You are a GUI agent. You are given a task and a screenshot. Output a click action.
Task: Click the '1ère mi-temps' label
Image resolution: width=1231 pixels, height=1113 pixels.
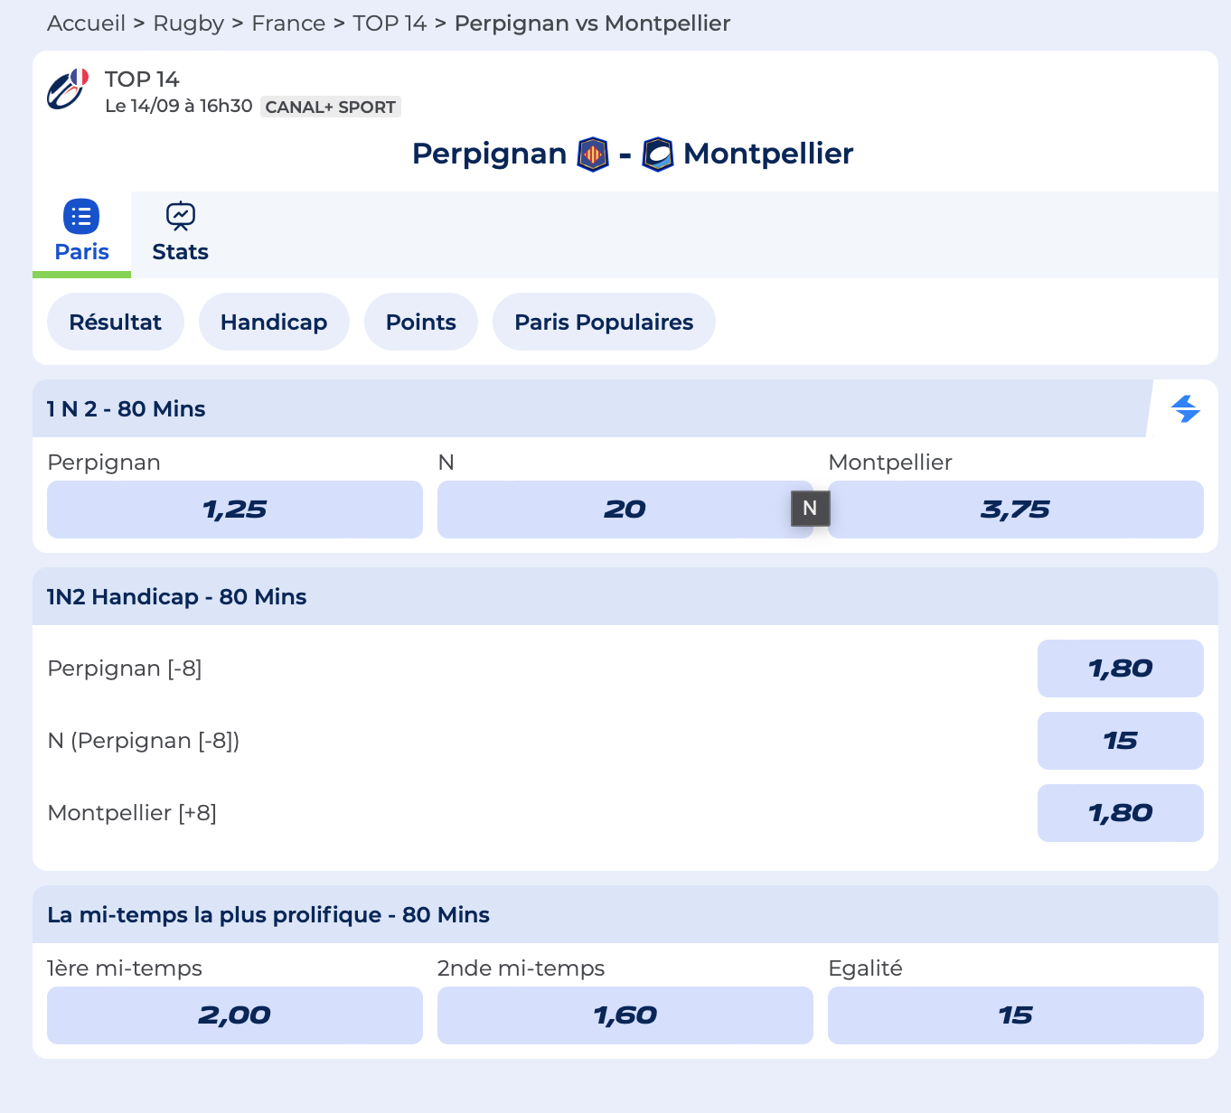(x=125, y=968)
